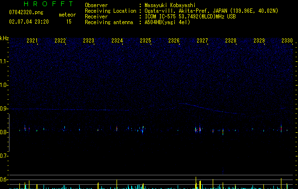Select the A504HB(yagi 4el) antenna text
The image size is (298, 189).
click(167, 22)
